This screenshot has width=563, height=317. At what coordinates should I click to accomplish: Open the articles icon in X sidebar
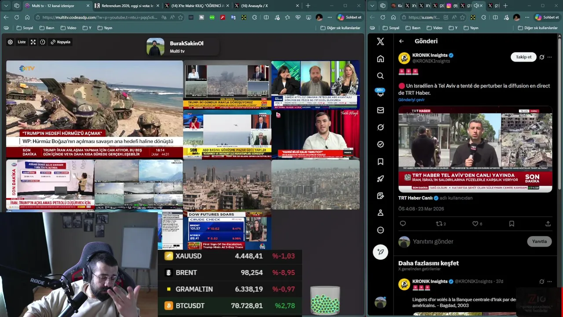coord(380,196)
